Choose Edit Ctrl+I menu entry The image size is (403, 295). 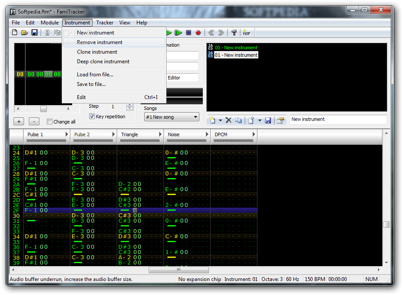click(x=114, y=97)
